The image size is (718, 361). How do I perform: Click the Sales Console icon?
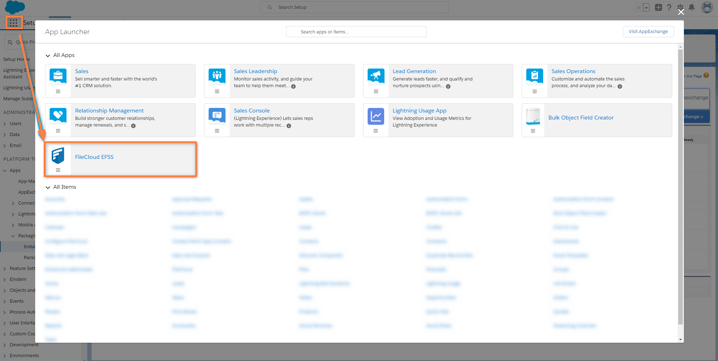[x=217, y=116]
